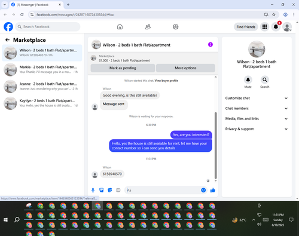Image resolution: width=299 pixels, height=236 pixels.
Task: Open the notifications bell in top bar
Action: point(276,27)
